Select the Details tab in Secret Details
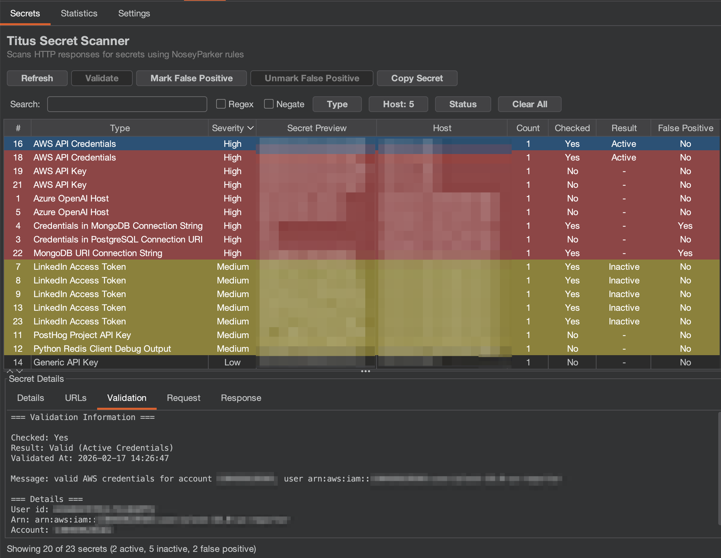The width and height of the screenshot is (721, 558). pyautogui.click(x=30, y=398)
